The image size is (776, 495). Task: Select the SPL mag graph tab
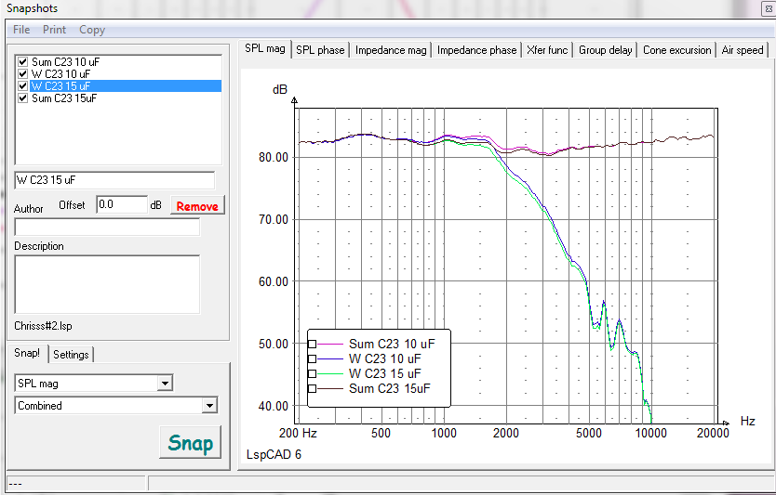[265, 49]
